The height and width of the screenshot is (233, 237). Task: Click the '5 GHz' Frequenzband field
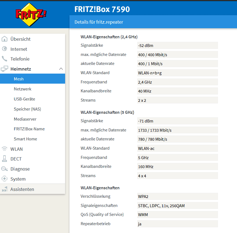click(177, 158)
